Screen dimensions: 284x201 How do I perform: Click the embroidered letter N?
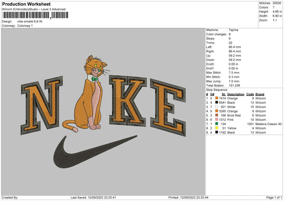[42, 105]
